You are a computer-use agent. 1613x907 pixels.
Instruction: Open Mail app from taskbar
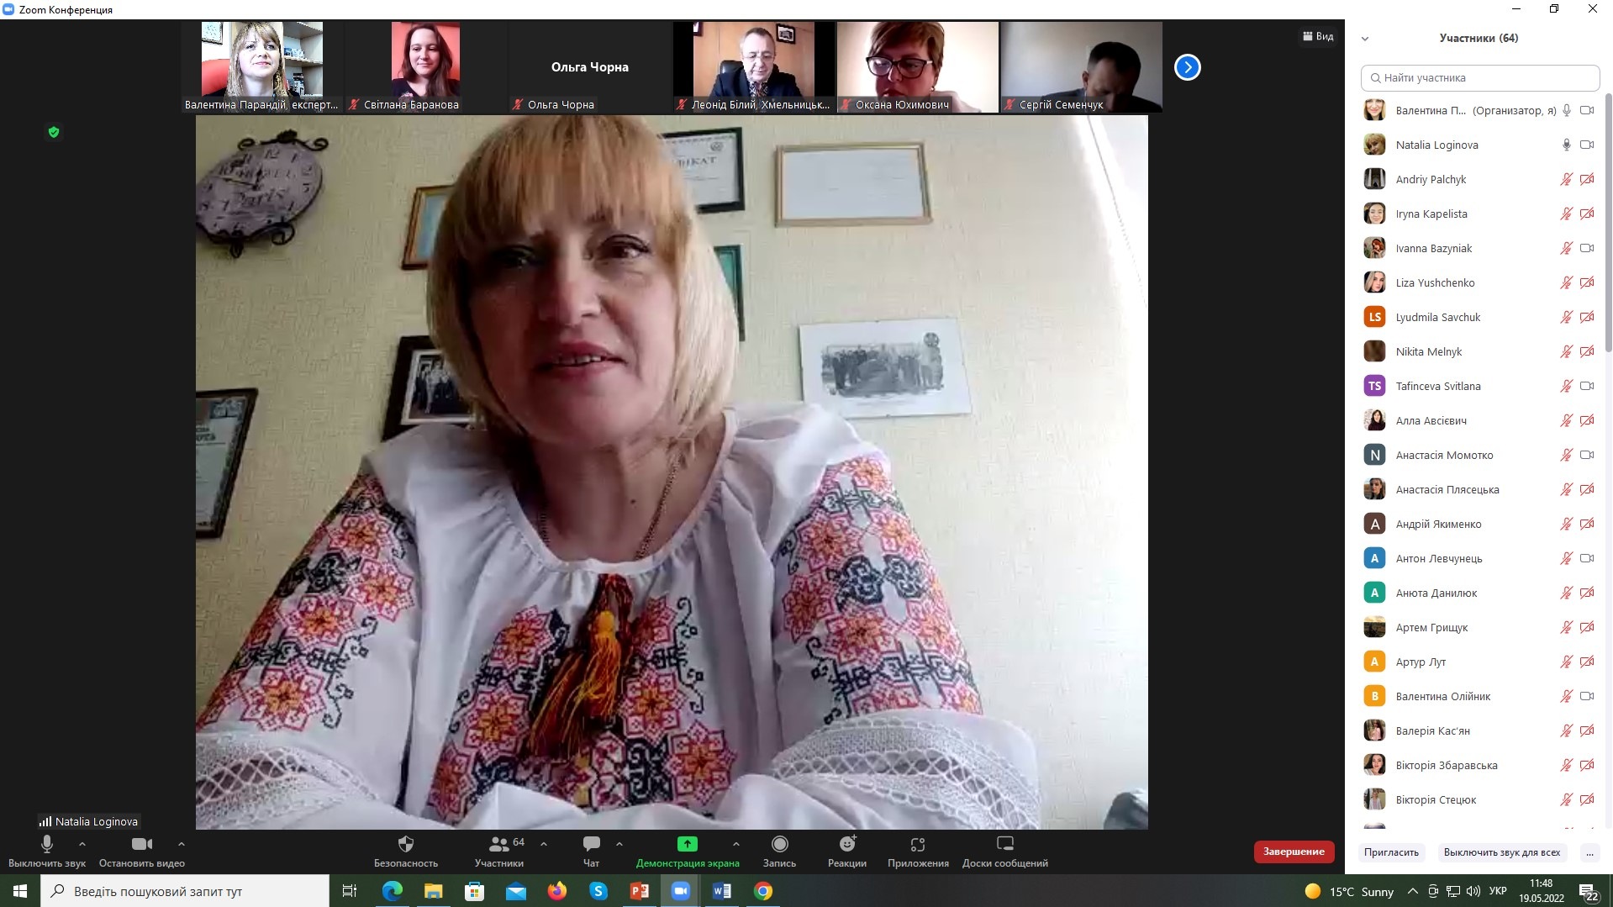(x=516, y=891)
